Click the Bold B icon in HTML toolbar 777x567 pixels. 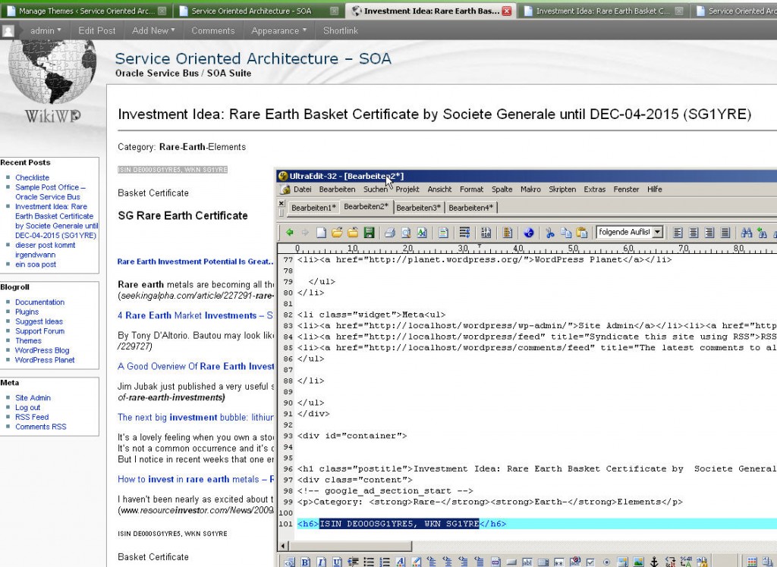306,562
